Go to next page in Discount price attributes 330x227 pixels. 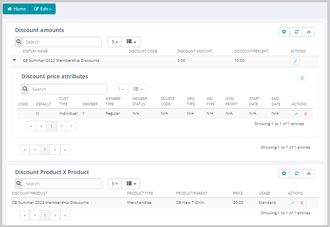(x=61, y=126)
